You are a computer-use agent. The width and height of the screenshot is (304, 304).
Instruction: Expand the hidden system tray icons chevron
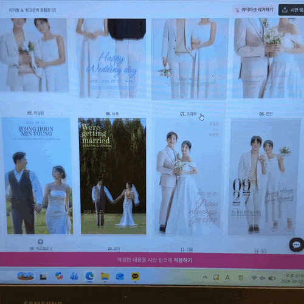point(205,277)
